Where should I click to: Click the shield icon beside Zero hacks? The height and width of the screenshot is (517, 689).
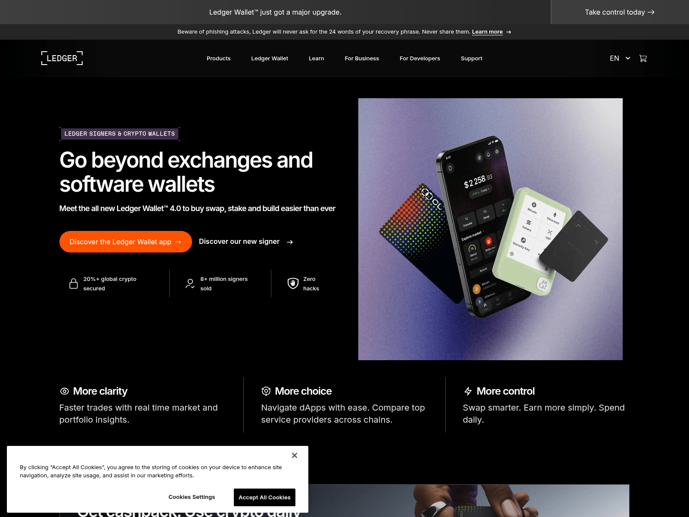tap(293, 283)
